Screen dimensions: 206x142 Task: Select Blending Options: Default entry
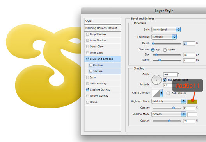coord(103,28)
